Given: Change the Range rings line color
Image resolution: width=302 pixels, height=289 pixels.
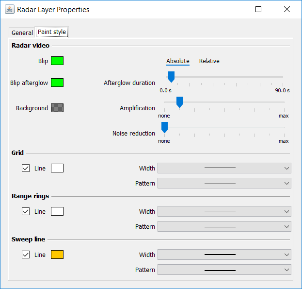Looking at the screenshot, I should [x=57, y=211].
